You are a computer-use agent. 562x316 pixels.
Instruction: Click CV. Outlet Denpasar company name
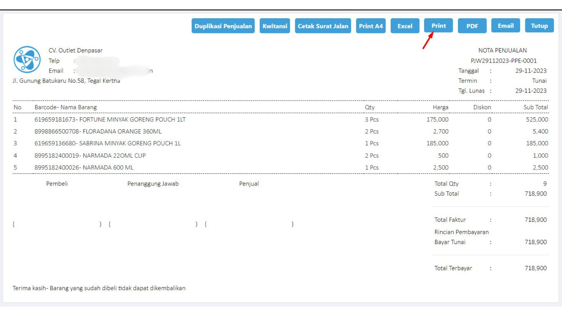(76, 50)
